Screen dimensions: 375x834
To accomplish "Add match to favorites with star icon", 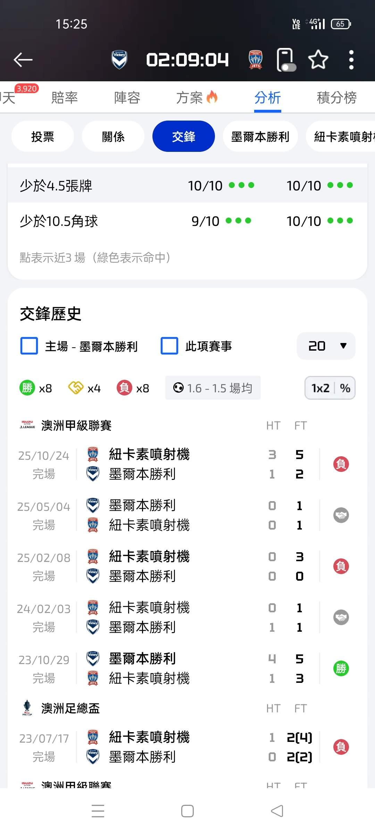I will 318,60.
